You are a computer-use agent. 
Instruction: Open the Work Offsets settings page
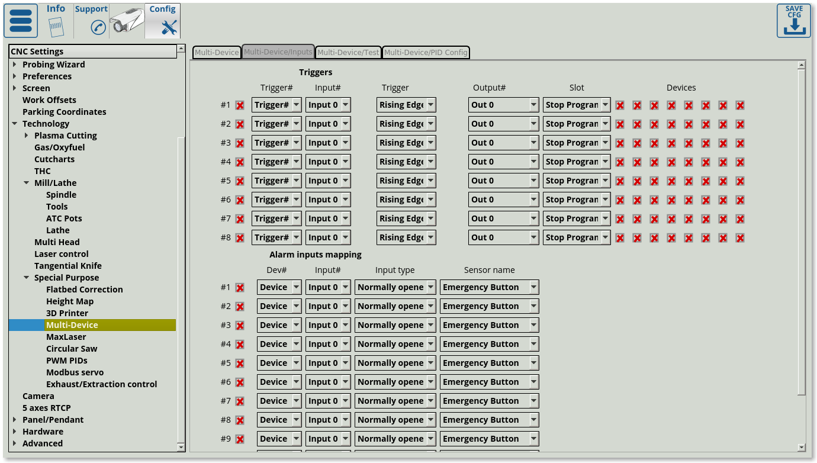pyautogui.click(x=49, y=100)
